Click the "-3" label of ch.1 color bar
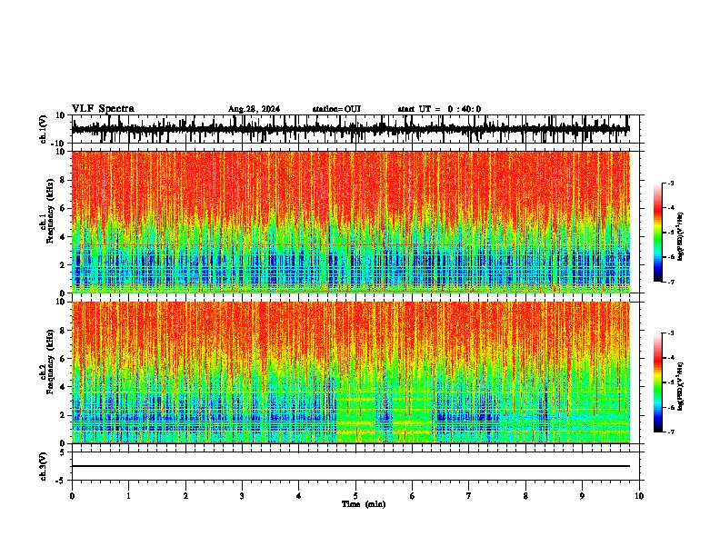Viewport: 720px width, 556px height. 670,184
